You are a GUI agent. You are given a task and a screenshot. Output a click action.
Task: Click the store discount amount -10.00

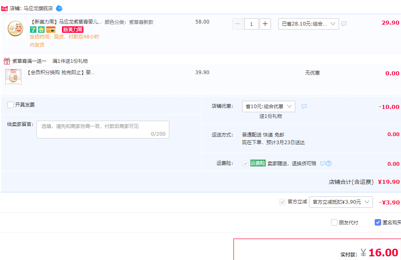click(x=389, y=107)
